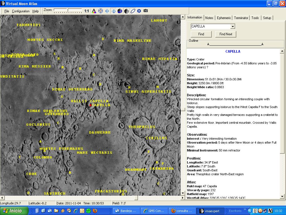Toggle the libration ellipse icon
The height and width of the screenshot is (215, 286).
(x=133, y=11)
